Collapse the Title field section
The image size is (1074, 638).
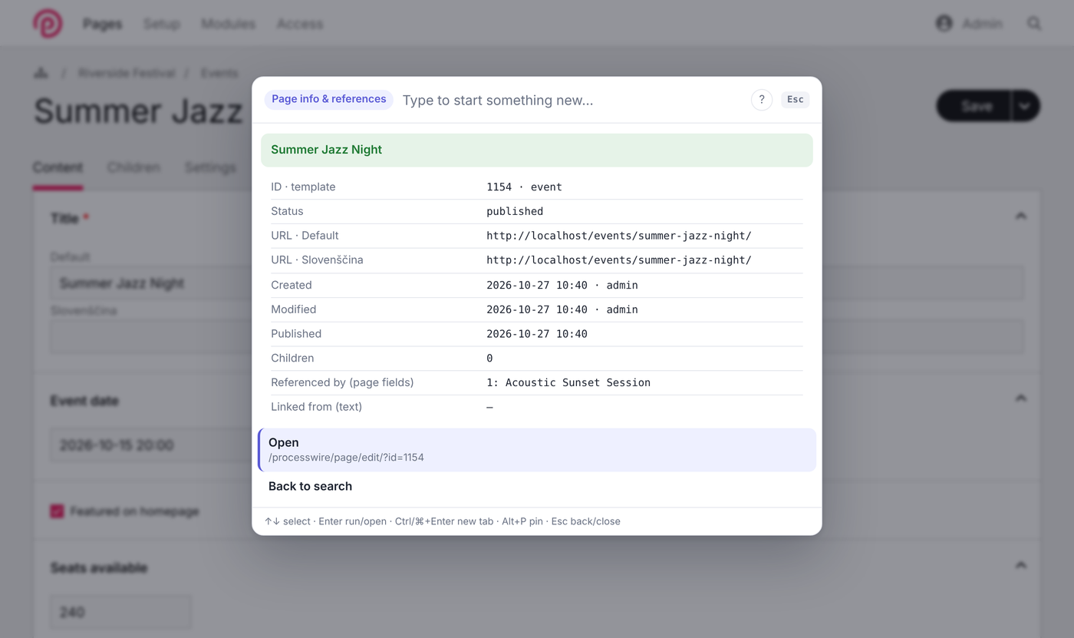tap(1021, 217)
